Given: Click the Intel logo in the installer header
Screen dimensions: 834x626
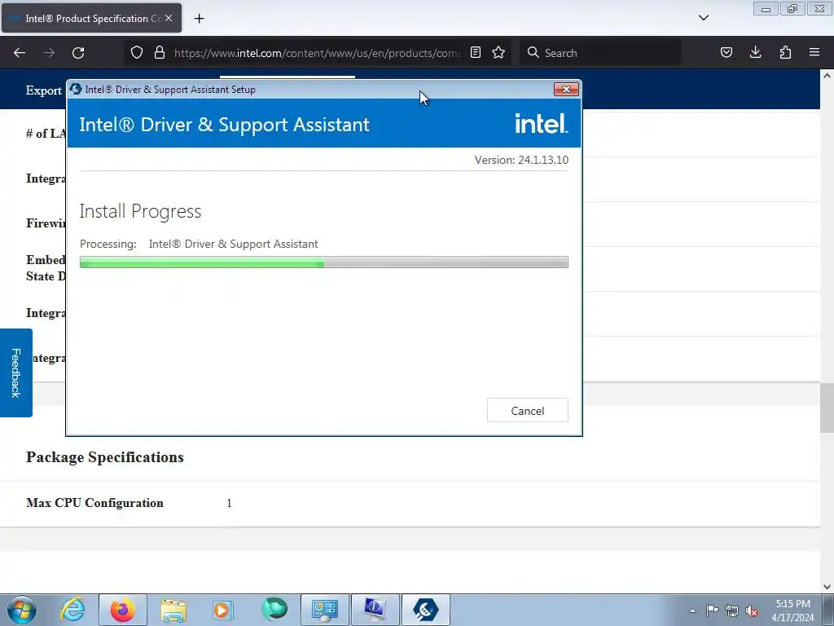Looking at the screenshot, I should (542, 124).
